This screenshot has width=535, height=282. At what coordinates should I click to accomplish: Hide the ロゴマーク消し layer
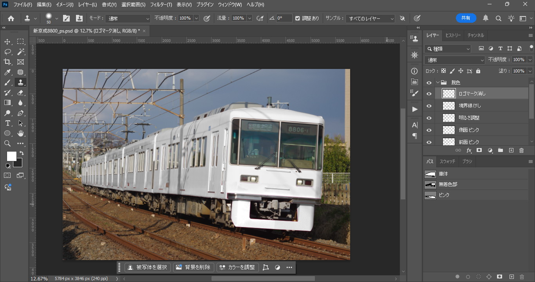(429, 94)
